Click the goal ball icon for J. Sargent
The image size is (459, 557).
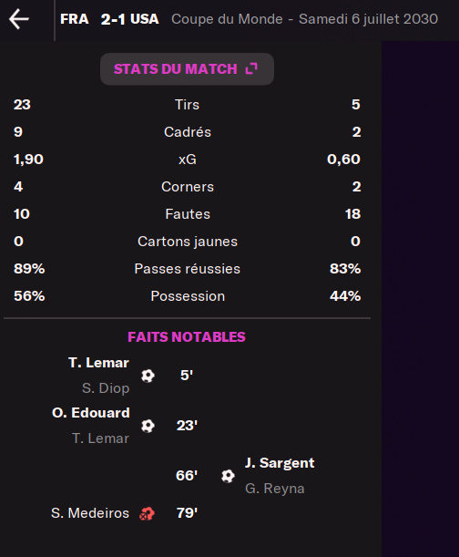[228, 476]
